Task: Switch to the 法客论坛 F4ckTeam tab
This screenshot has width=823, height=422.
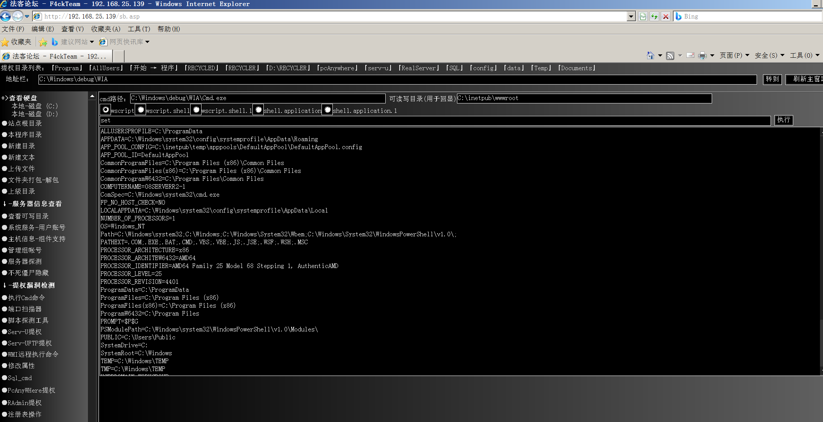Action: coord(57,56)
